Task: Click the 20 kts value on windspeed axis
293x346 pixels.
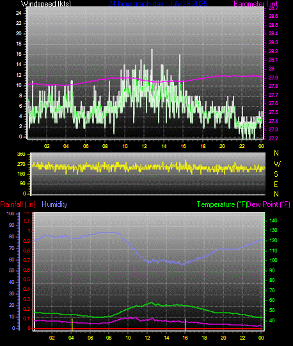Action: click(19, 33)
